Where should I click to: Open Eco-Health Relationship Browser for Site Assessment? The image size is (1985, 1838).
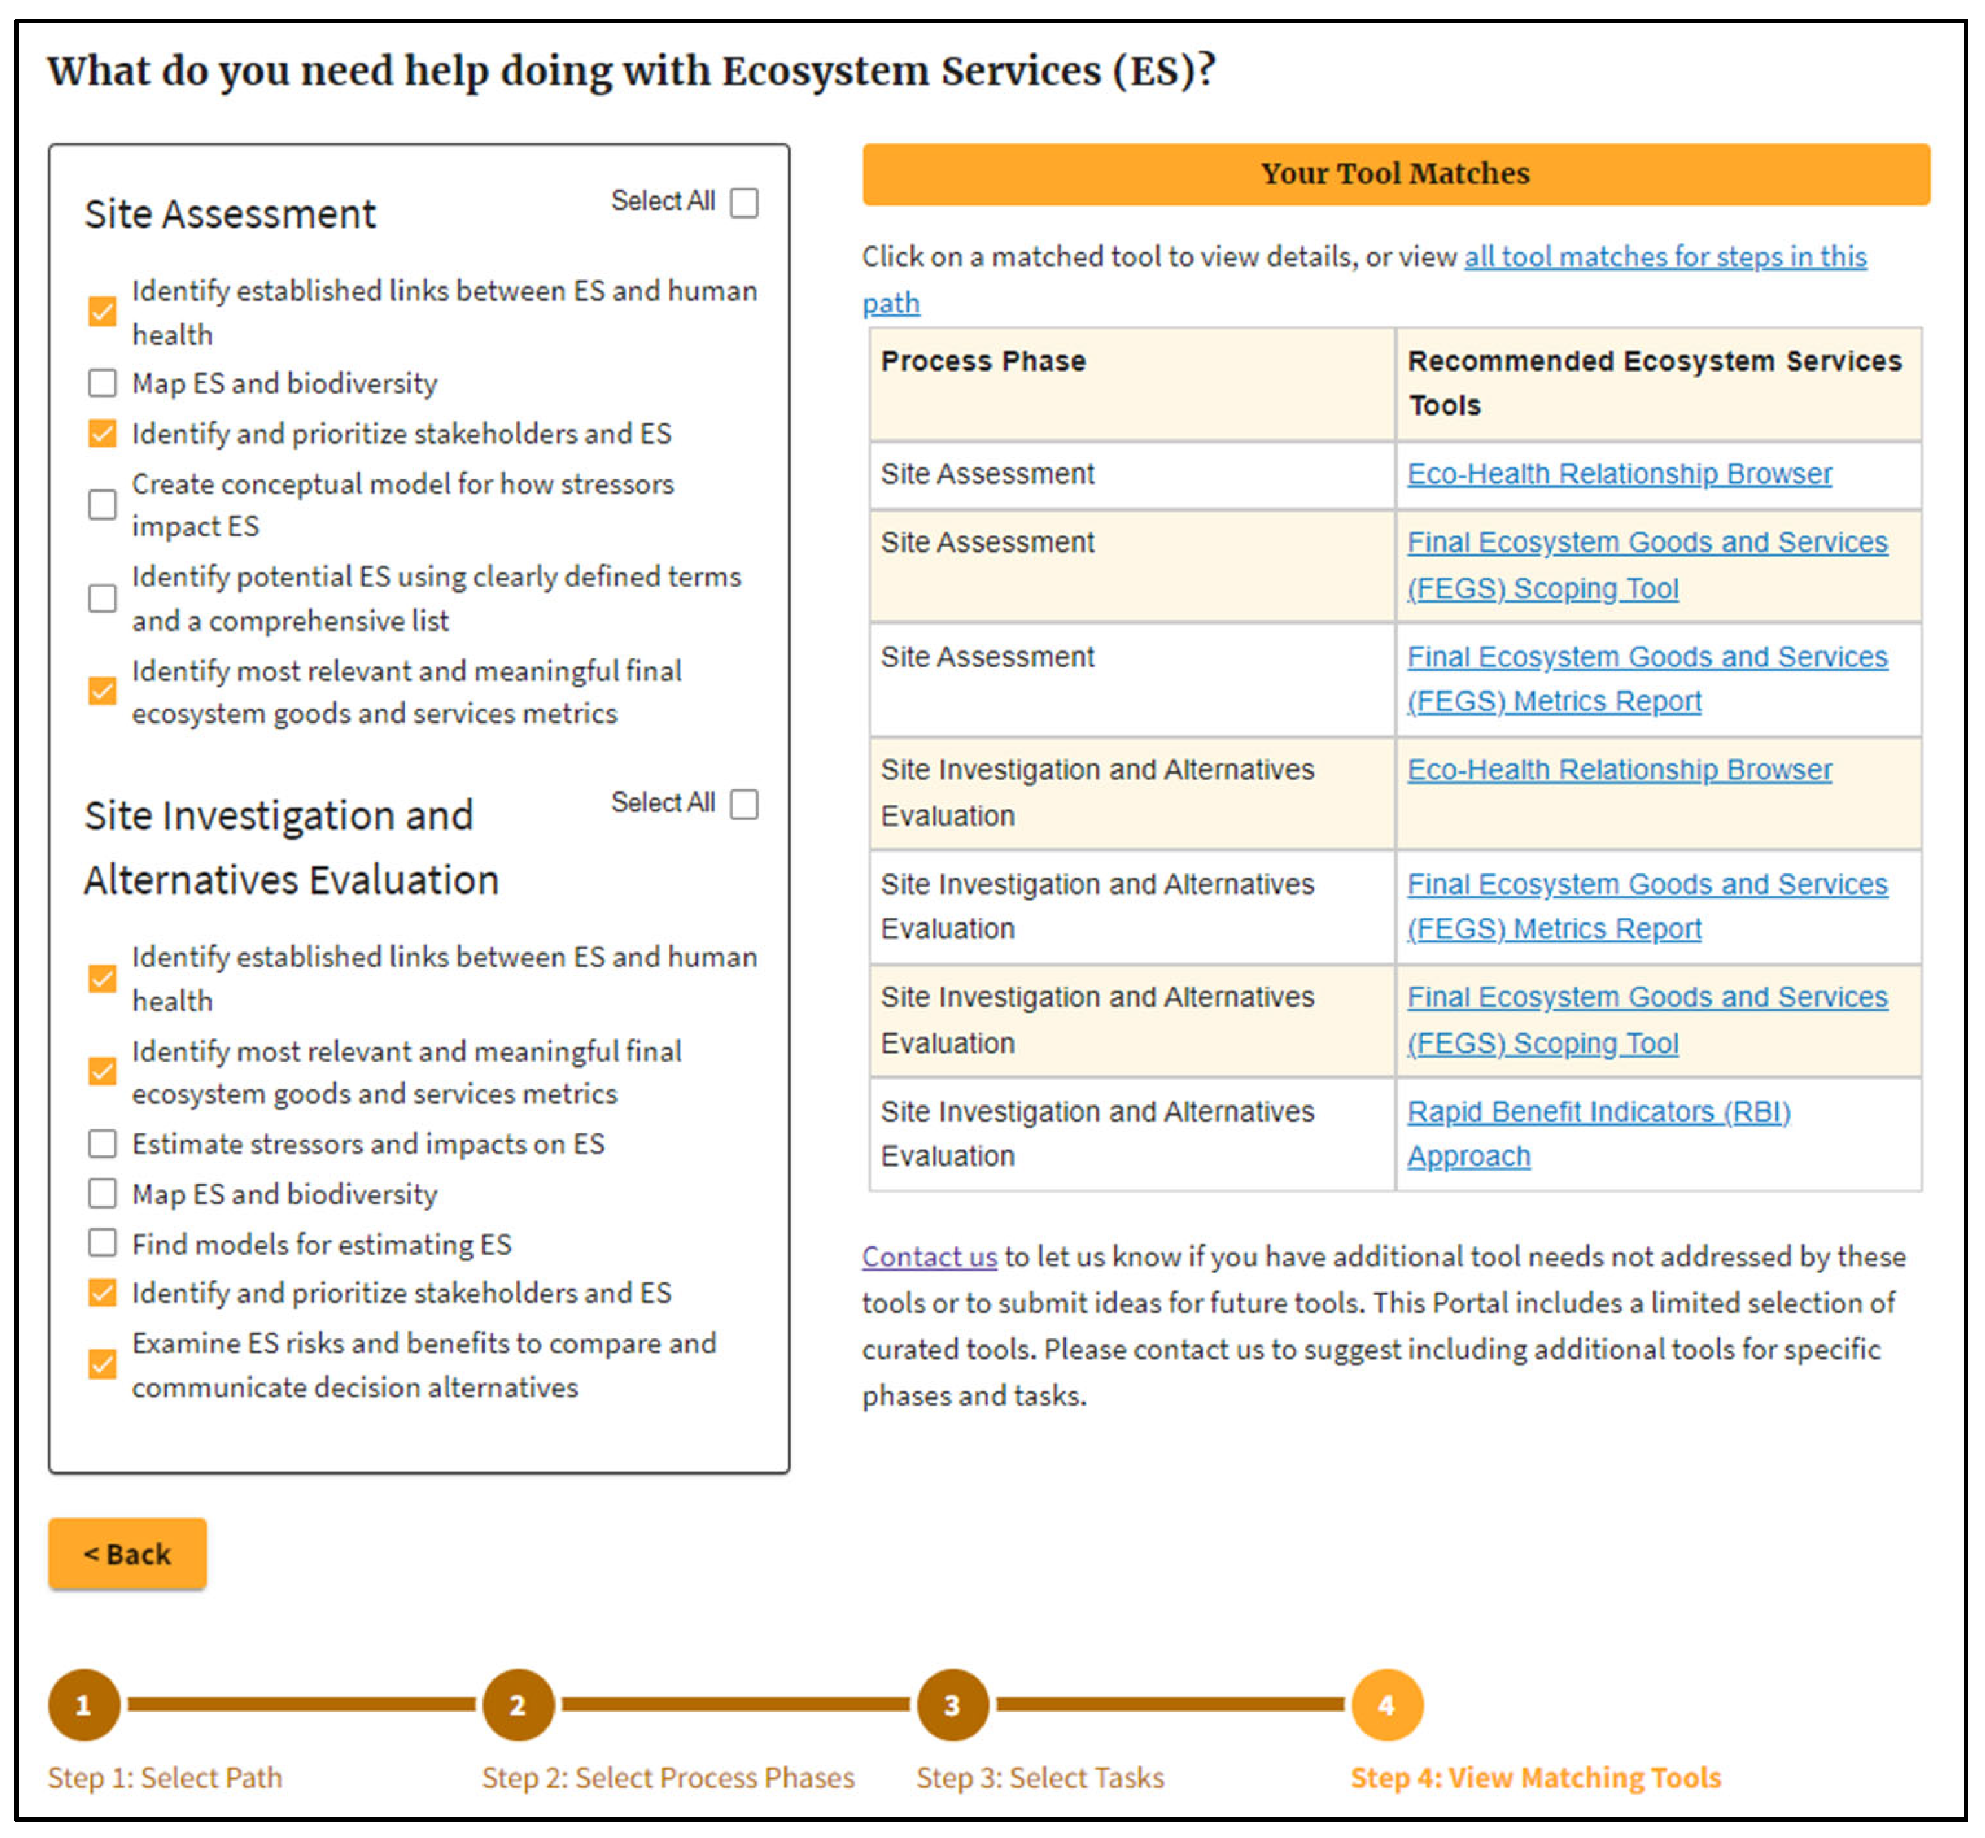1619,474
